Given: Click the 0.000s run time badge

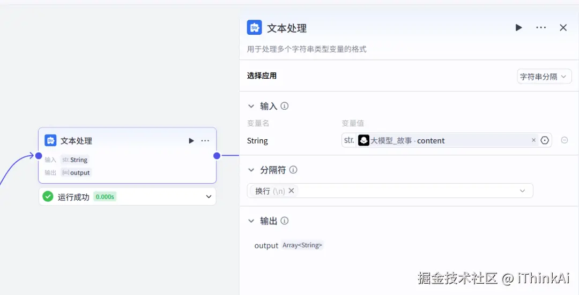Looking at the screenshot, I should [105, 196].
